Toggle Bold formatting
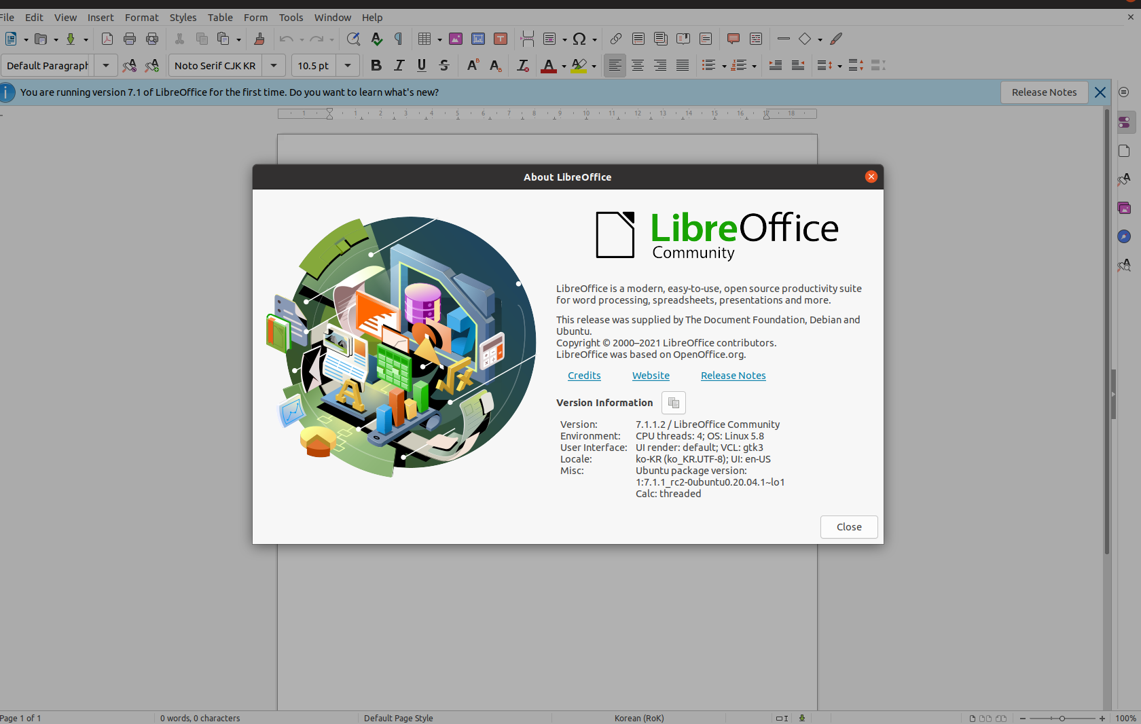 click(376, 65)
